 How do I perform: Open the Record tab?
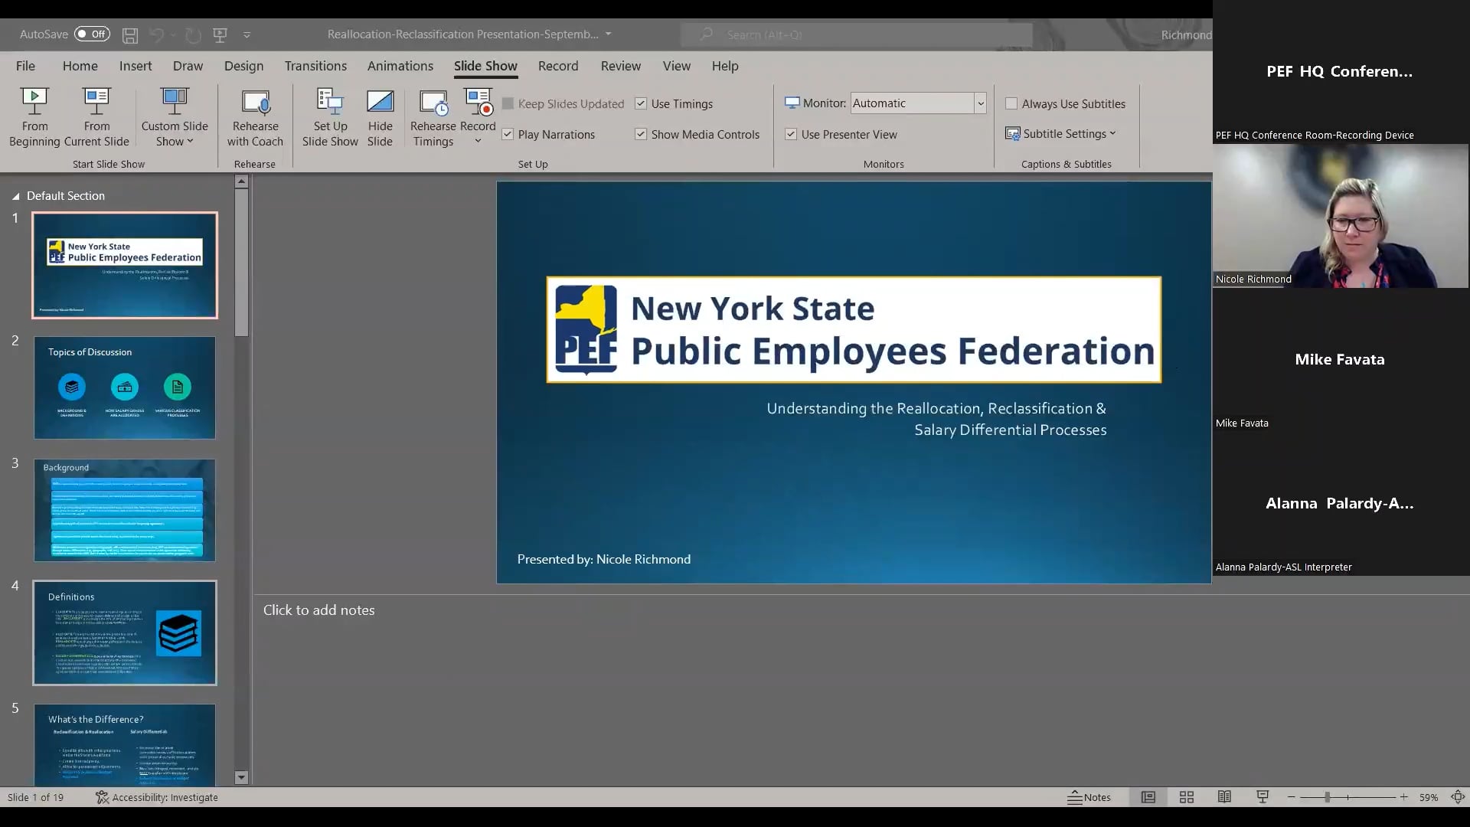pos(558,66)
